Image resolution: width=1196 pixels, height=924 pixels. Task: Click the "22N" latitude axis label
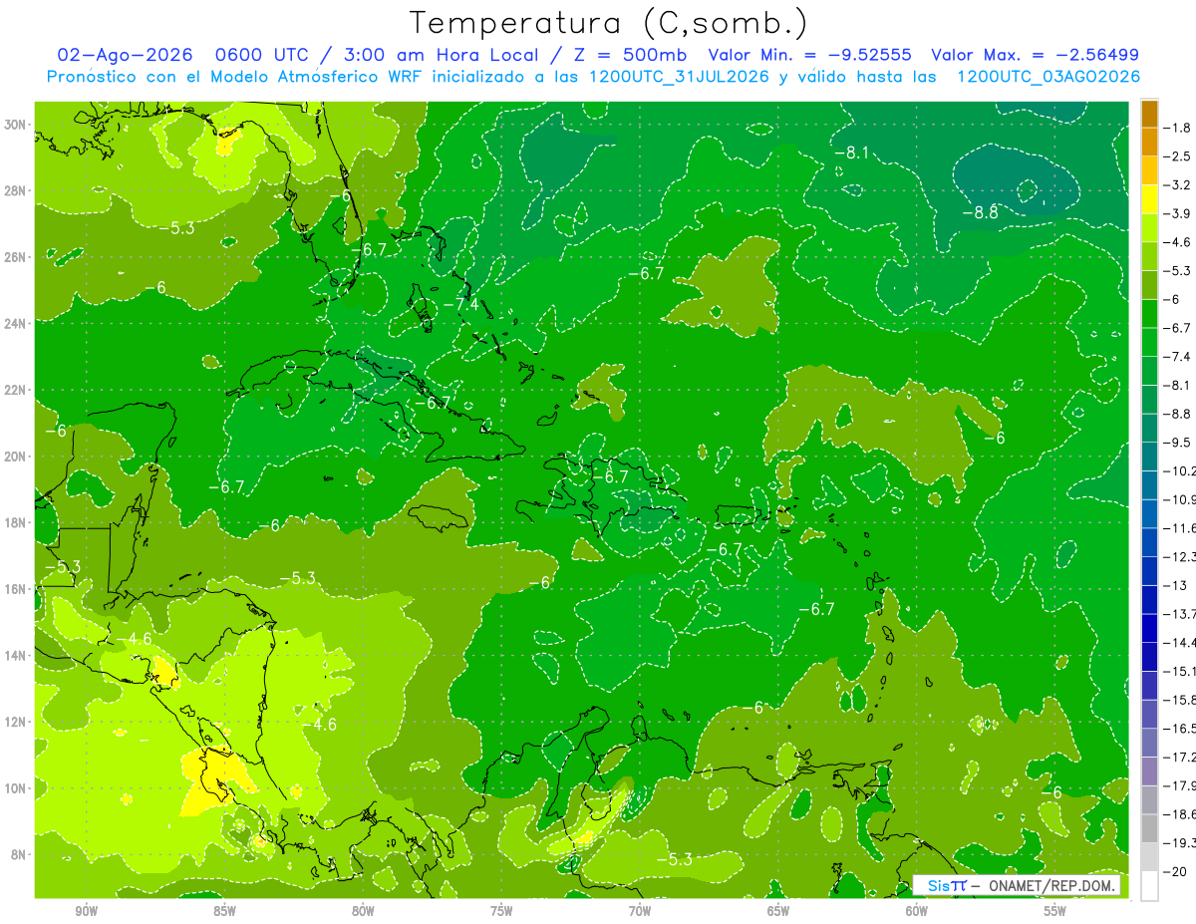(x=15, y=390)
